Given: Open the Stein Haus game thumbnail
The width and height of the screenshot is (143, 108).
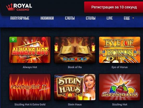Looking at the screenshot, I should (75, 87).
